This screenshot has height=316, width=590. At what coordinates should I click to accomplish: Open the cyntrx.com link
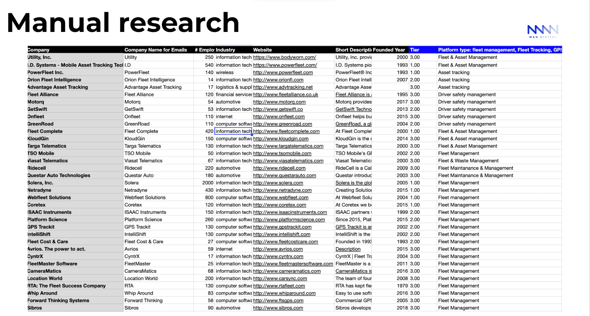point(278,257)
